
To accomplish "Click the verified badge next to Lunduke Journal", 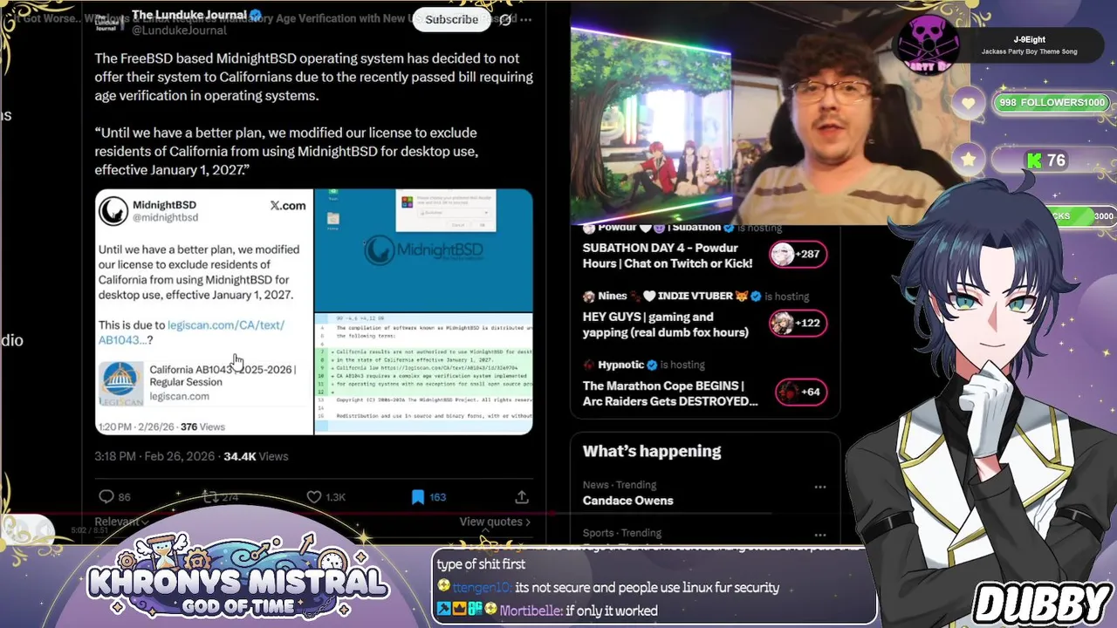I will click(257, 15).
